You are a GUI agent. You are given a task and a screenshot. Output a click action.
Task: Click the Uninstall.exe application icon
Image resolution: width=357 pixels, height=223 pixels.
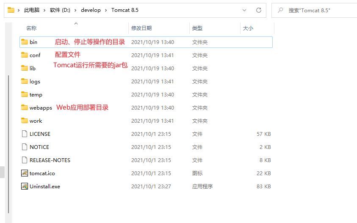pyautogui.click(x=25, y=186)
